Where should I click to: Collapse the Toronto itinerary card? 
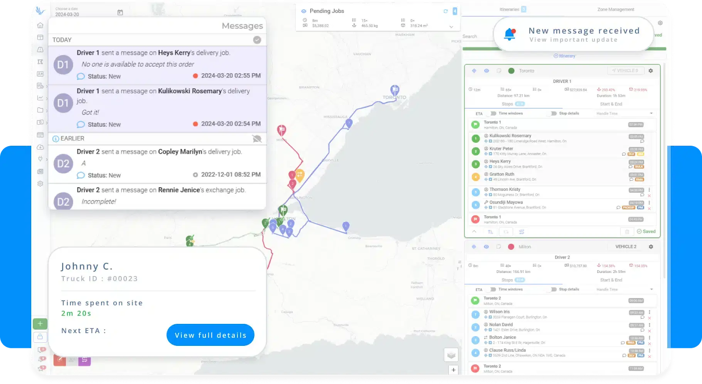[474, 231]
